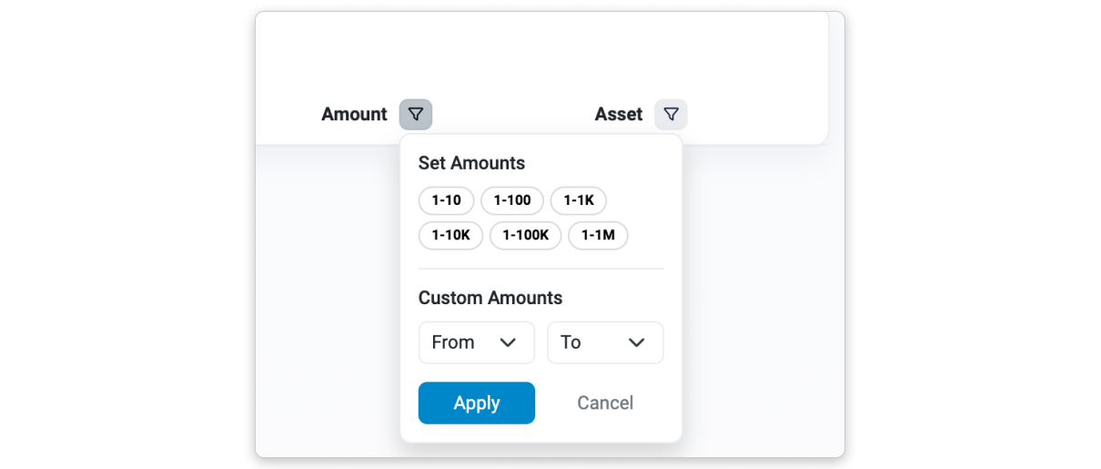
Task: Click the Set Amounts heading
Action: [x=471, y=164]
